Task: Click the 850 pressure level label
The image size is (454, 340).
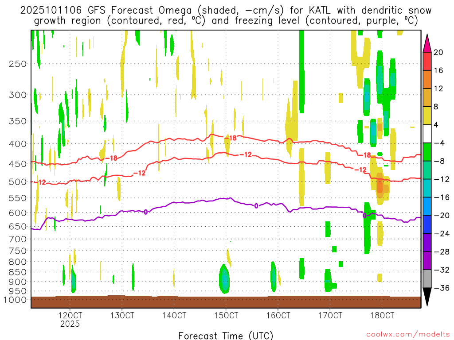Action: [x=18, y=272]
